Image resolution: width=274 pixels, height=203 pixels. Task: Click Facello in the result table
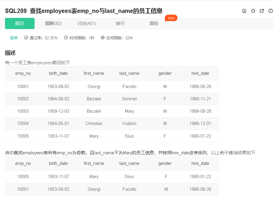(x=129, y=189)
